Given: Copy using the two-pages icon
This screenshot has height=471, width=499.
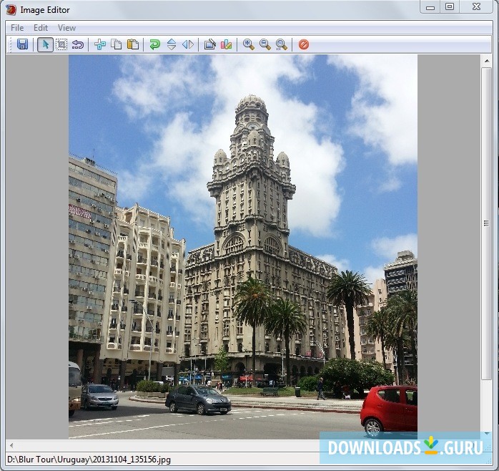Looking at the screenshot, I should tap(116, 44).
